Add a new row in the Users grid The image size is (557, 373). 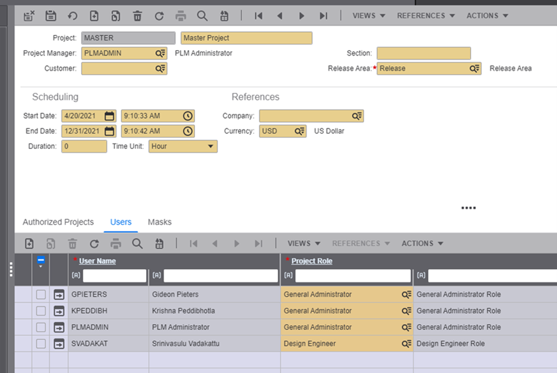(29, 244)
